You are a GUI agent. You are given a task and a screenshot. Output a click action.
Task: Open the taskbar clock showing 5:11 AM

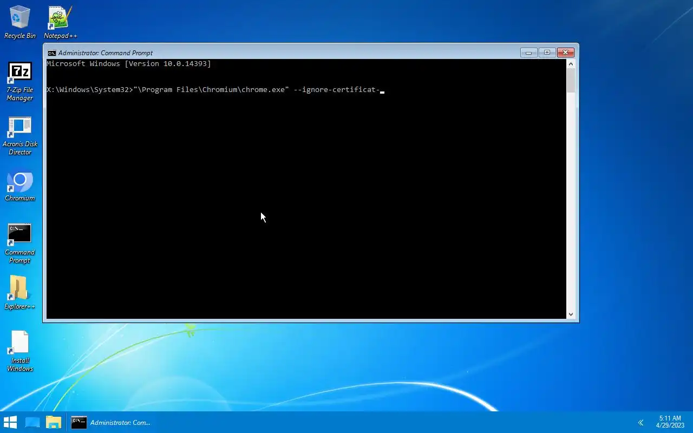tap(670, 422)
